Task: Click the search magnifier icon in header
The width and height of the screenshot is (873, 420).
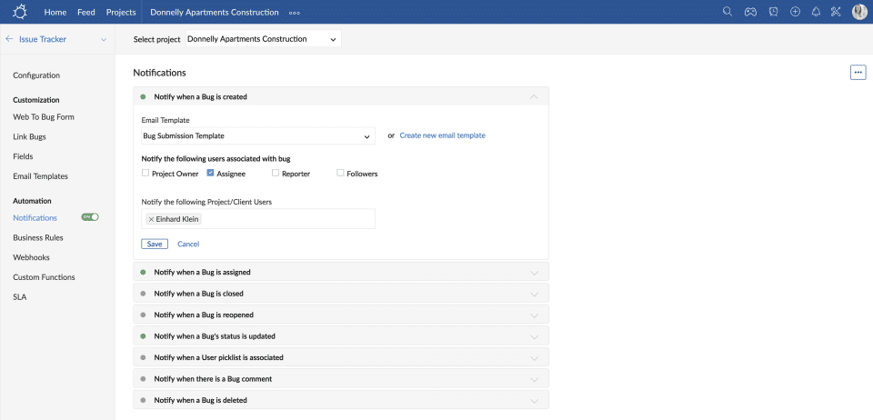Action: coord(727,12)
